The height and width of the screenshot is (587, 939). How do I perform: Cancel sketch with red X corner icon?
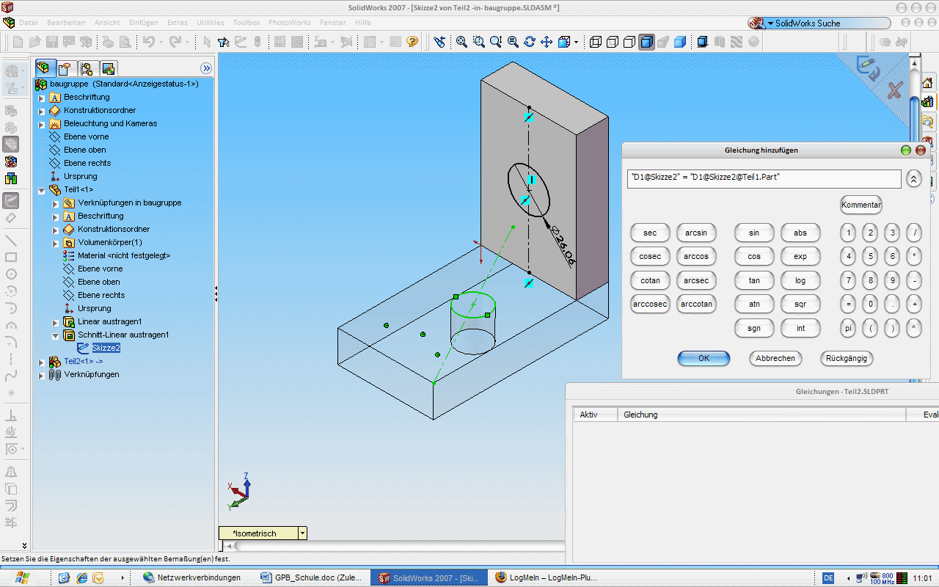[x=894, y=90]
